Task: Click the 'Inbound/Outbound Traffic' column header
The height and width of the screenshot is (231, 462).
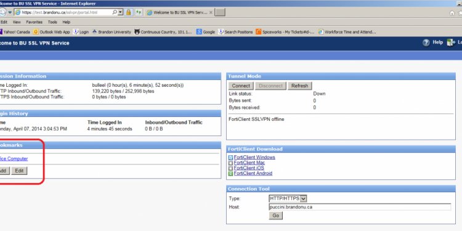Action: pyautogui.click(x=174, y=123)
